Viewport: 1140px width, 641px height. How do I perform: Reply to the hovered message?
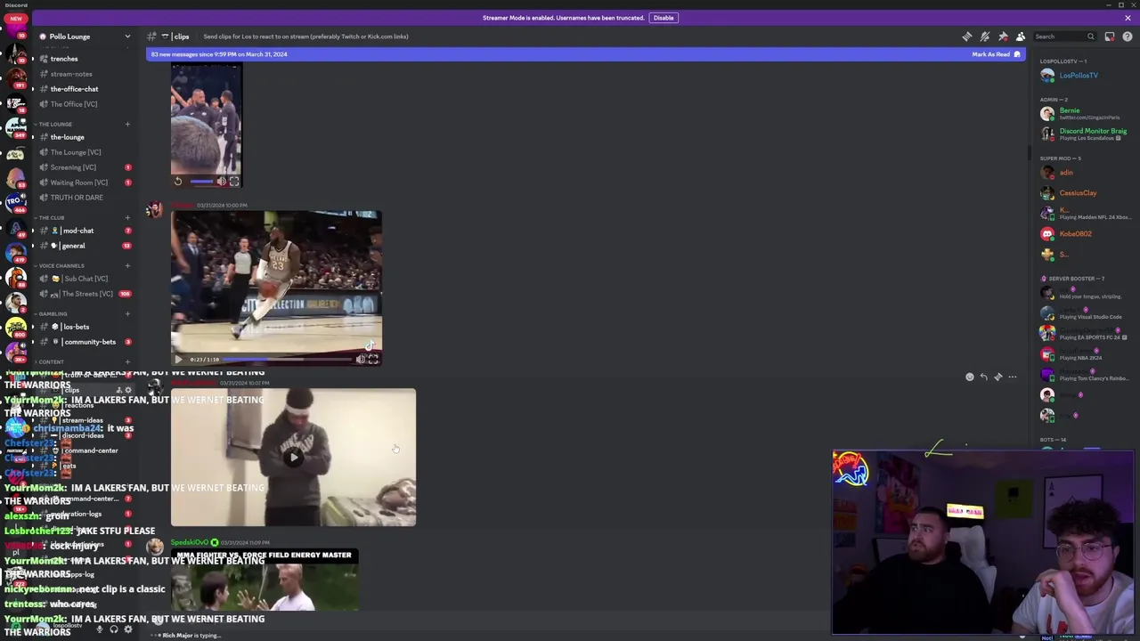pos(984,377)
